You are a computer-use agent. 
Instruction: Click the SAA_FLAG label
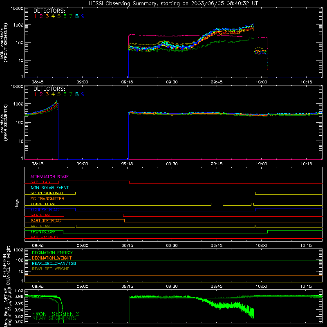click(40, 215)
